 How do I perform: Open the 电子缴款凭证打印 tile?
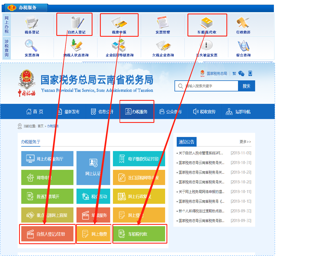pos(139,159)
